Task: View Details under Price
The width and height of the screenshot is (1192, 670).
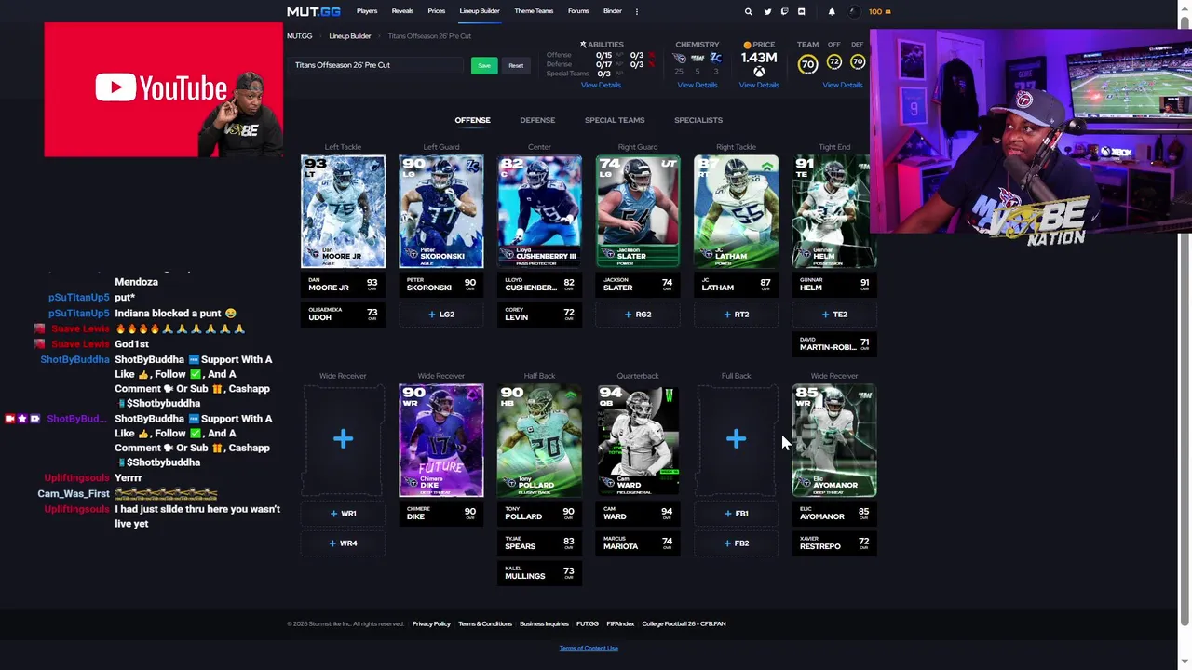Action: [x=759, y=85]
